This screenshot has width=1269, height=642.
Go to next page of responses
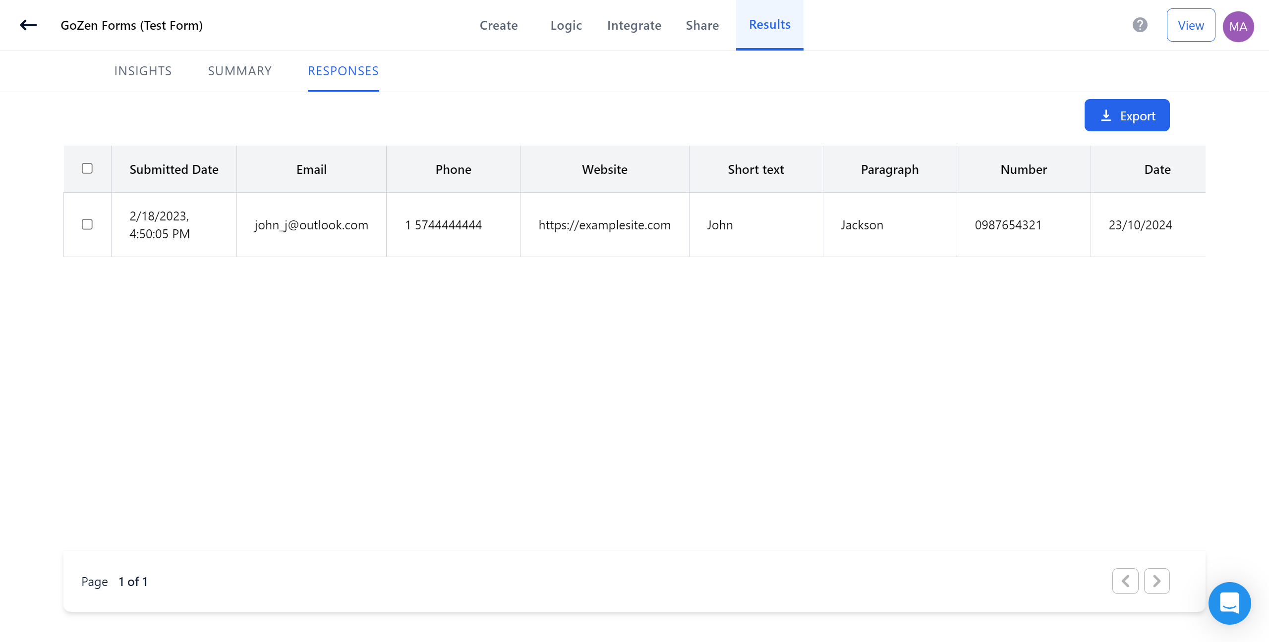point(1157,581)
